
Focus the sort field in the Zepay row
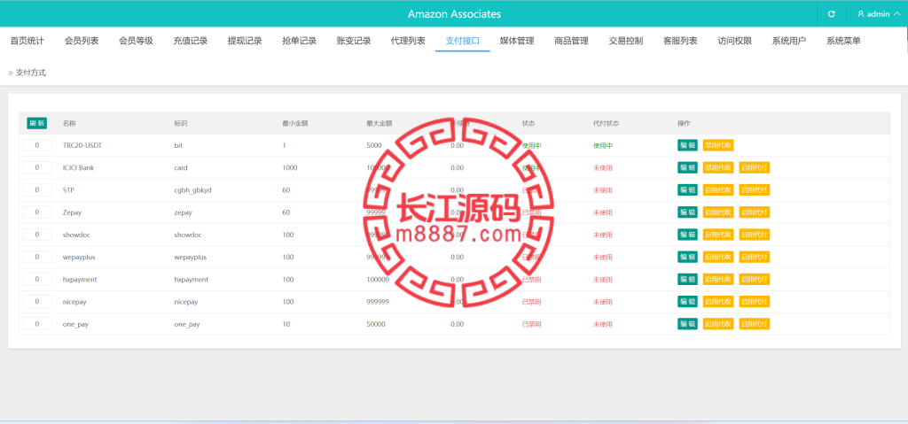pyautogui.click(x=37, y=212)
